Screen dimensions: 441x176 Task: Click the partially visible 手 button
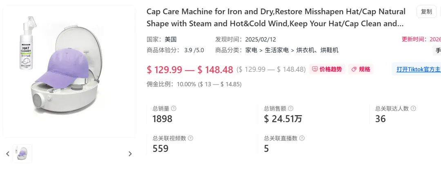437,50
